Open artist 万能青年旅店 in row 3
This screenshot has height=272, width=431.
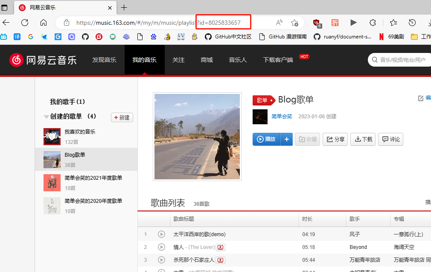click(x=365, y=260)
